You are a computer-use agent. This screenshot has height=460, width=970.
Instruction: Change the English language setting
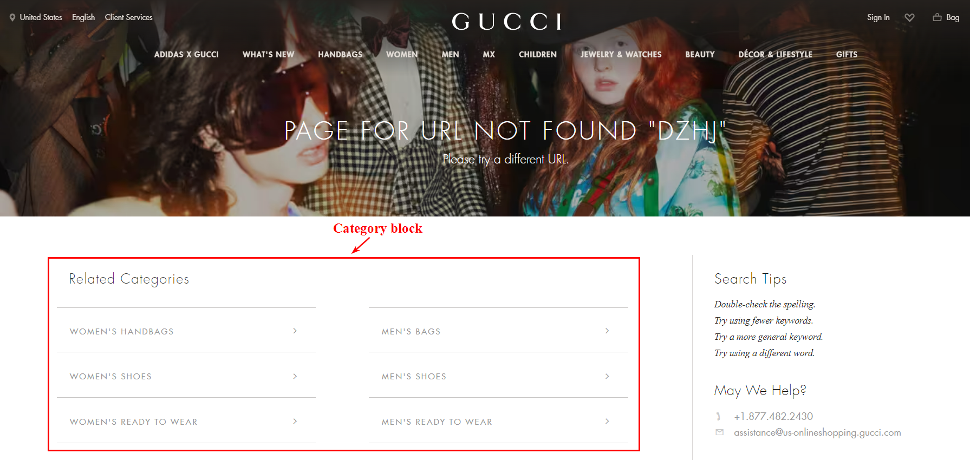pyautogui.click(x=83, y=17)
